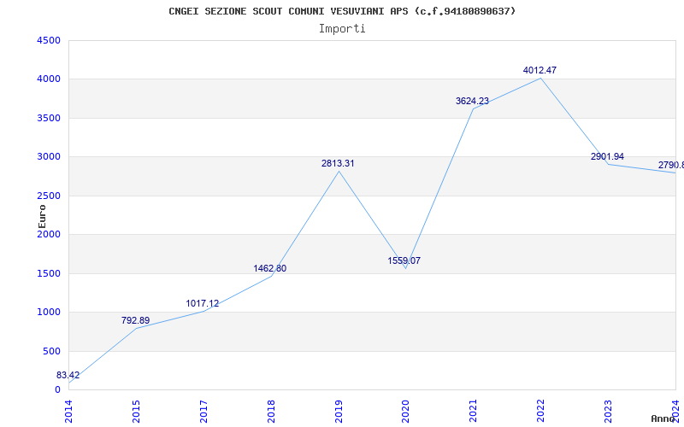Click the 1017.12 data label

203,303
